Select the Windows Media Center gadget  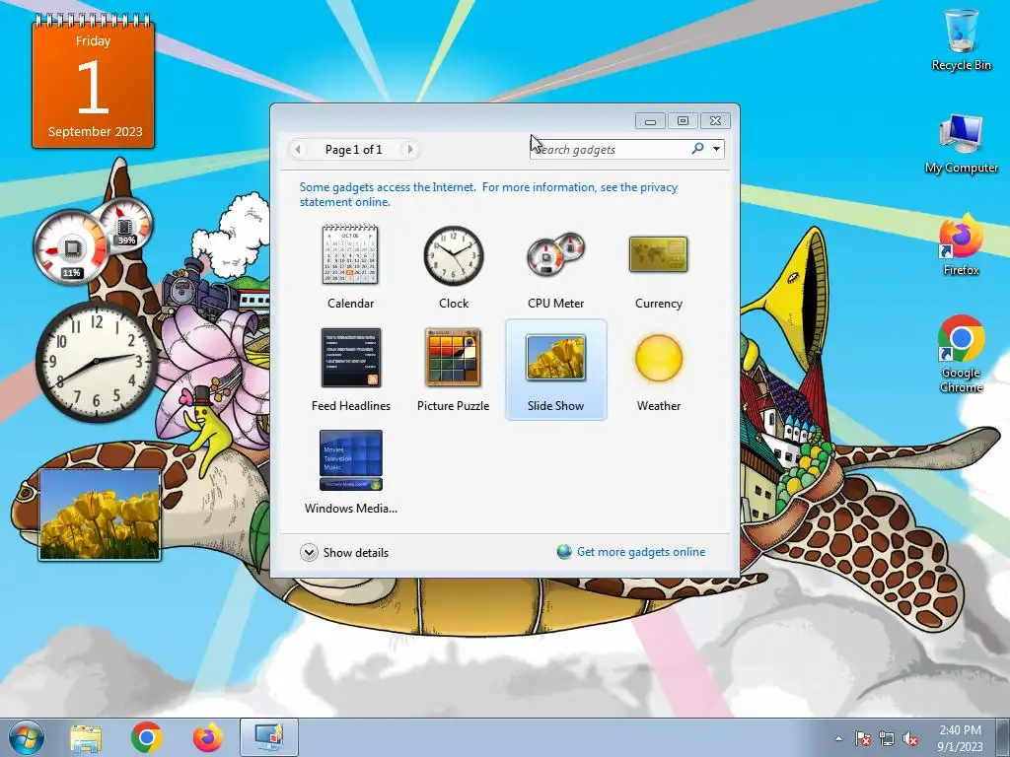click(x=350, y=460)
